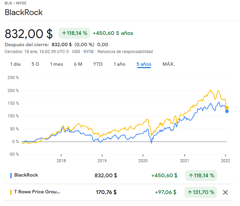Click the BlackRock blue color marker

(11, 175)
